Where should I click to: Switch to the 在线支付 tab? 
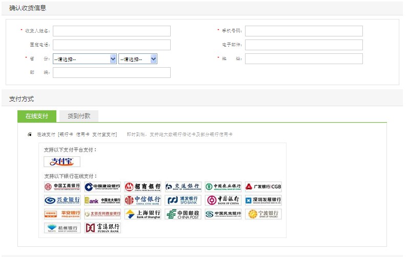pyautogui.click(x=37, y=116)
